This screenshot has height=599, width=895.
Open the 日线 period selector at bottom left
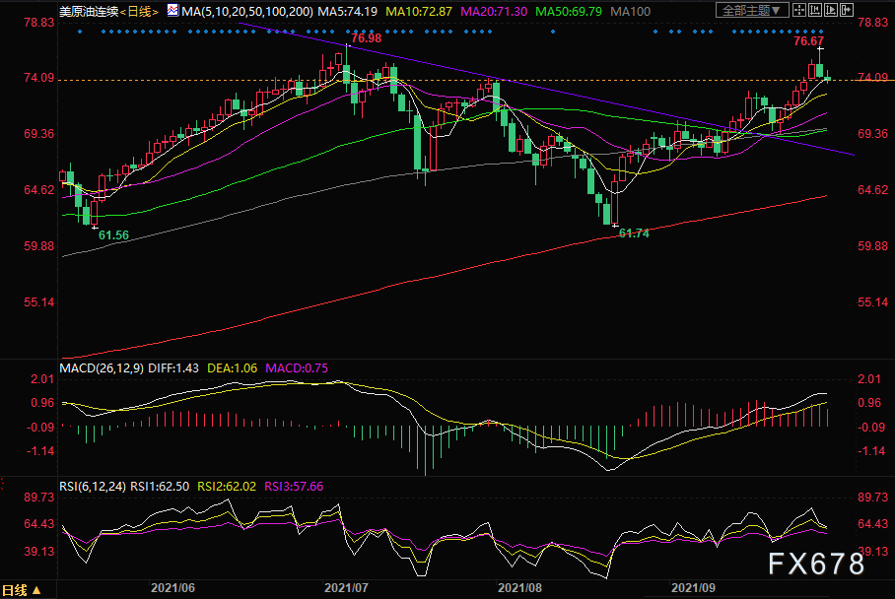21,590
